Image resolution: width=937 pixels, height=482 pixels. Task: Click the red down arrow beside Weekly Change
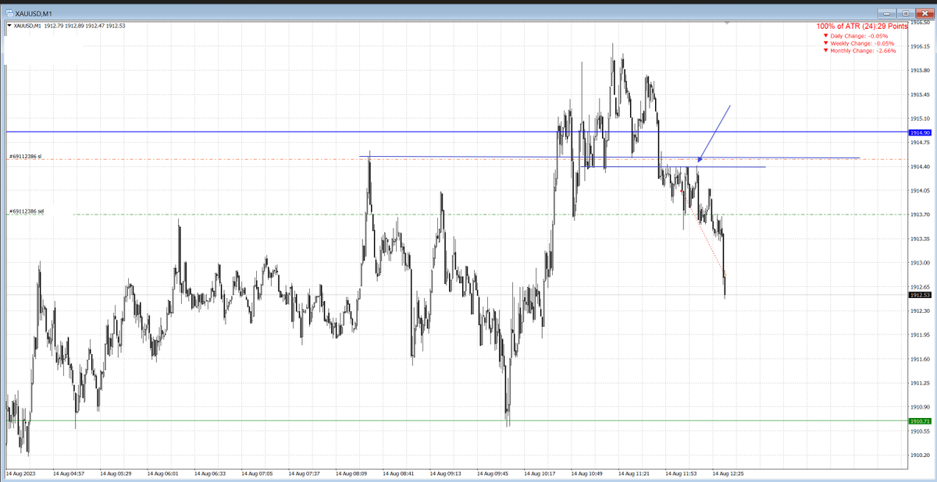point(827,43)
